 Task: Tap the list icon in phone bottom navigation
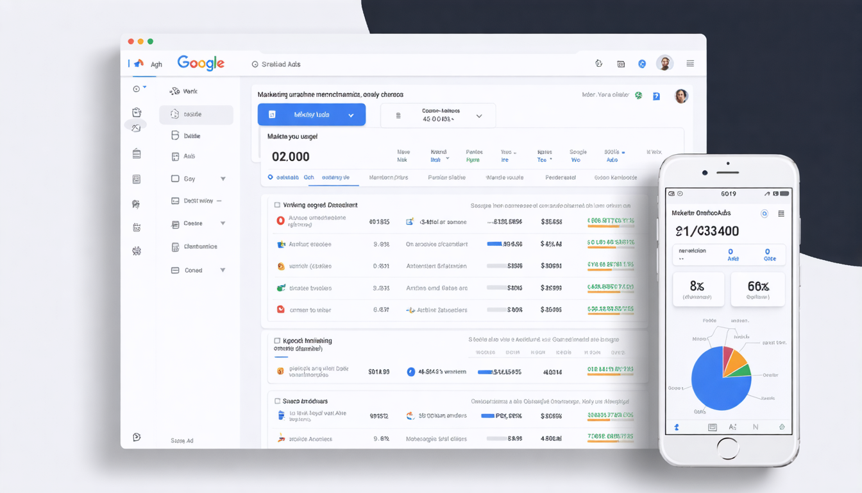(x=712, y=427)
